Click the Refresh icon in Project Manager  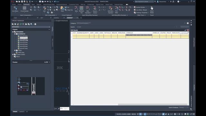click(21, 24)
